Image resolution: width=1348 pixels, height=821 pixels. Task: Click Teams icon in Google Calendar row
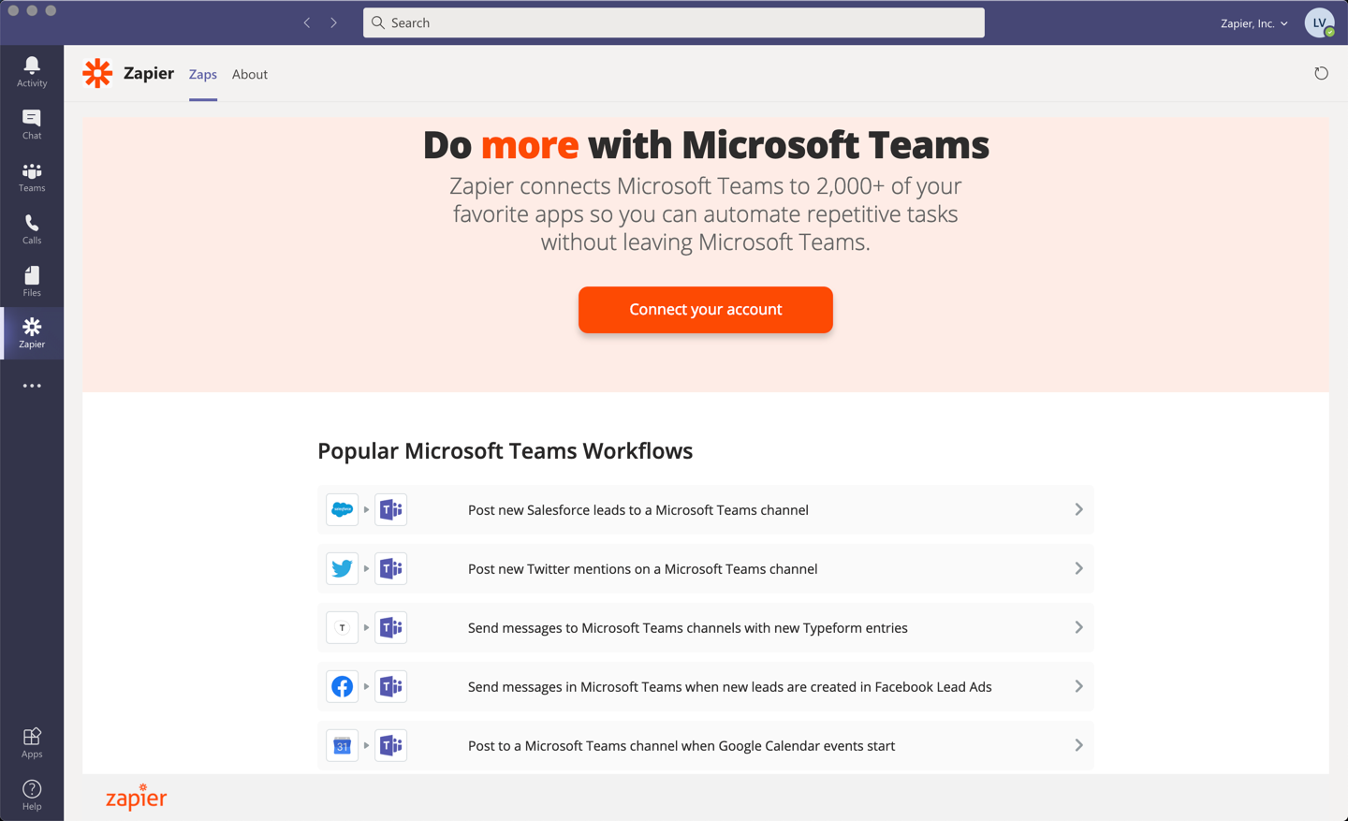pyautogui.click(x=391, y=746)
